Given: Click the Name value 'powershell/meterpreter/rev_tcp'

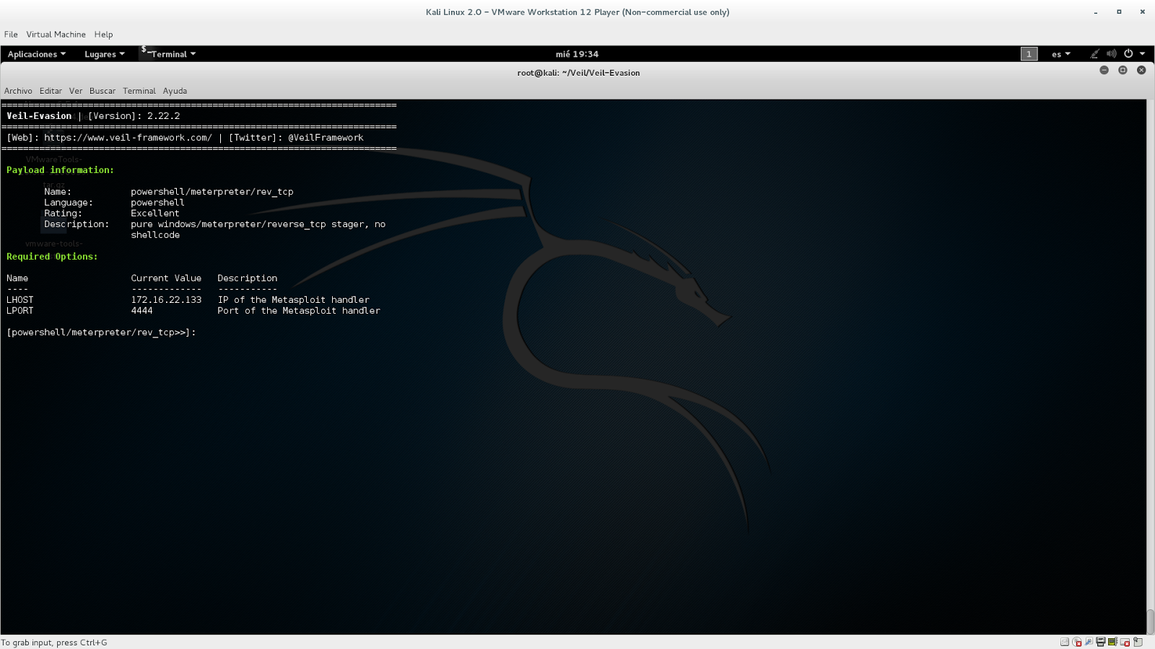Looking at the screenshot, I should pyautogui.click(x=212, y=192).
